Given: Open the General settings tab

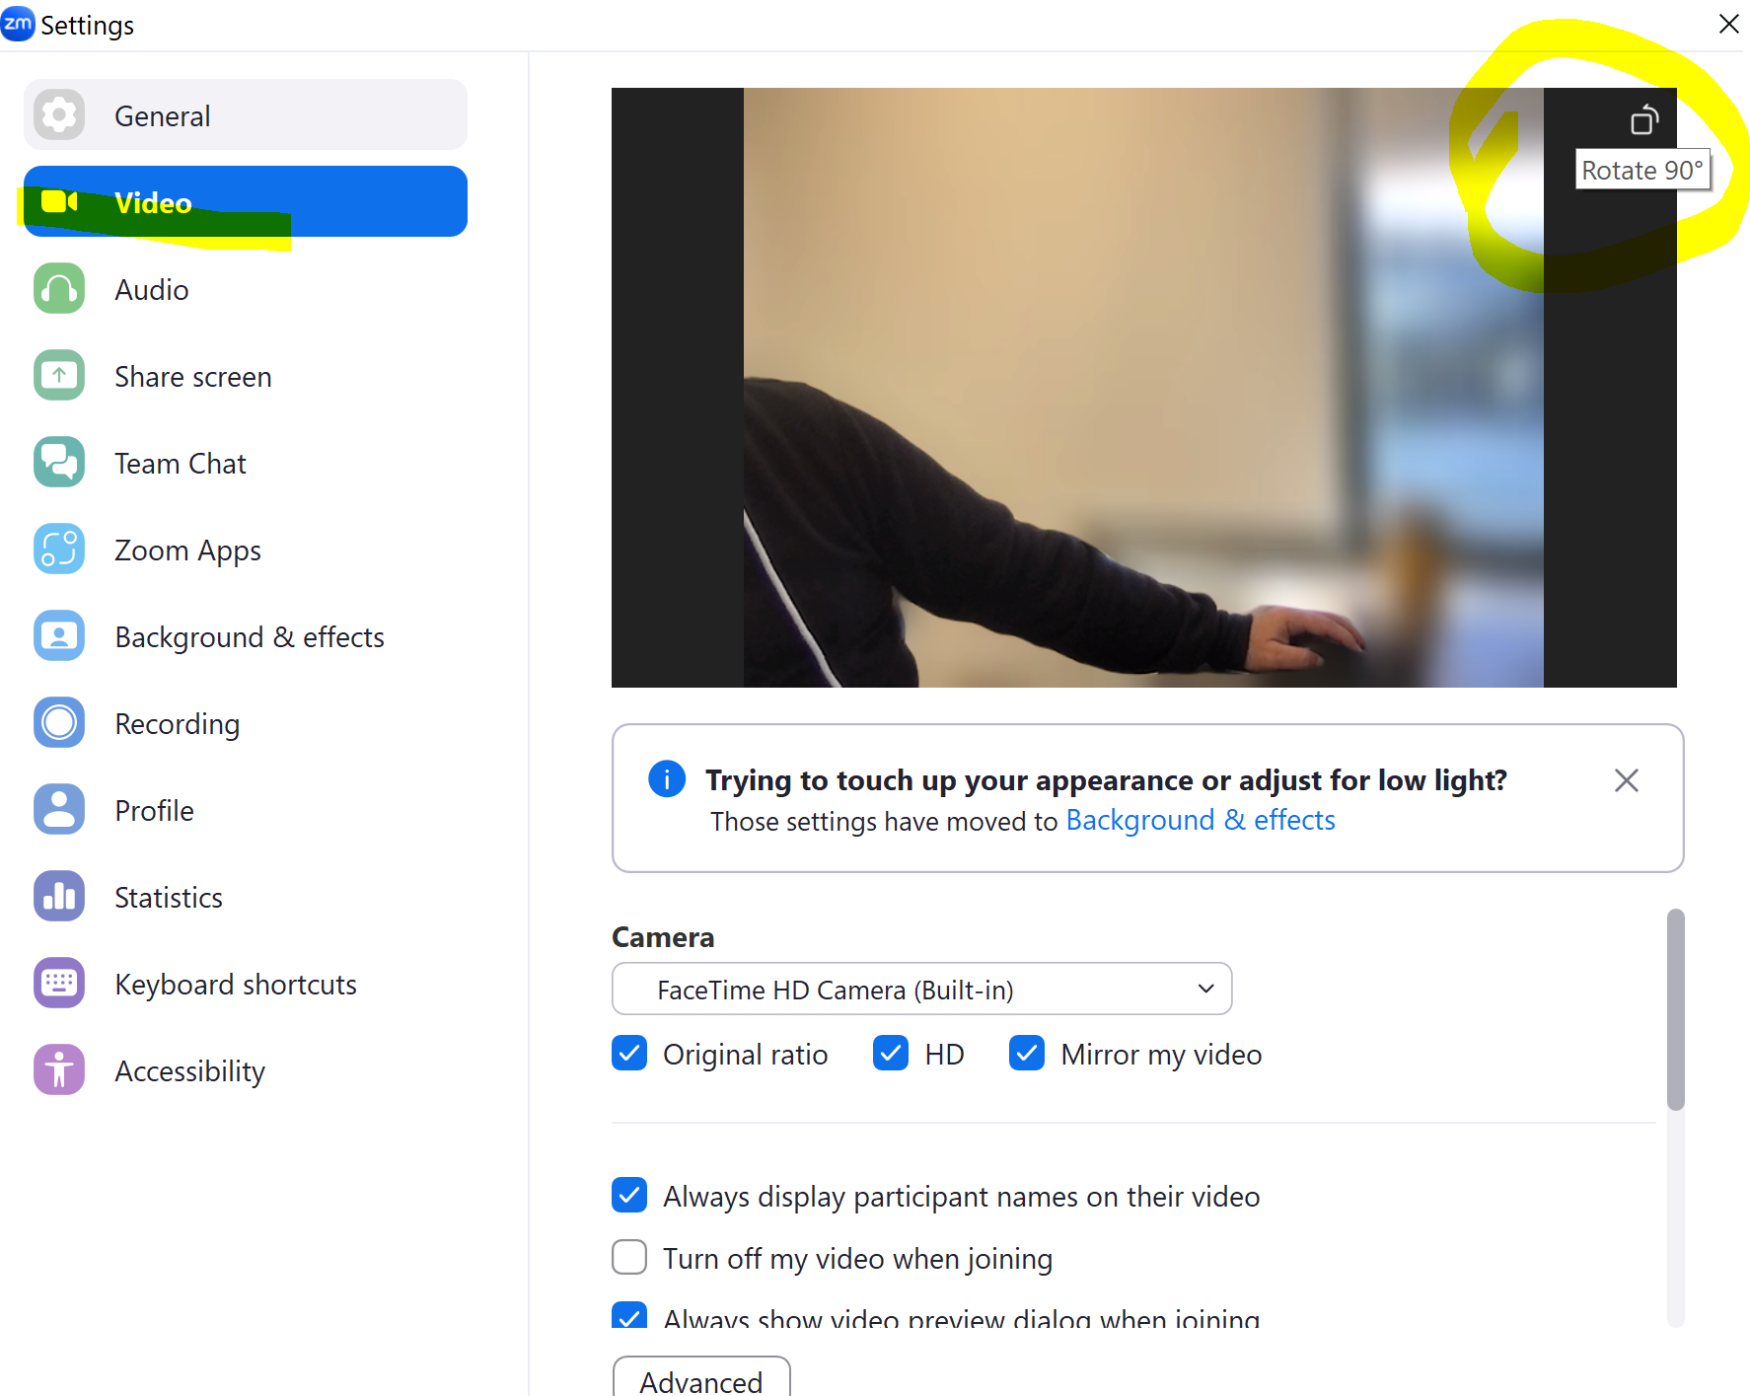Looking at the screenshot, I should [246, 115].
